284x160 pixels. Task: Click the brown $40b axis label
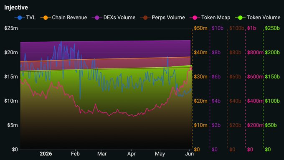[235, 101]
